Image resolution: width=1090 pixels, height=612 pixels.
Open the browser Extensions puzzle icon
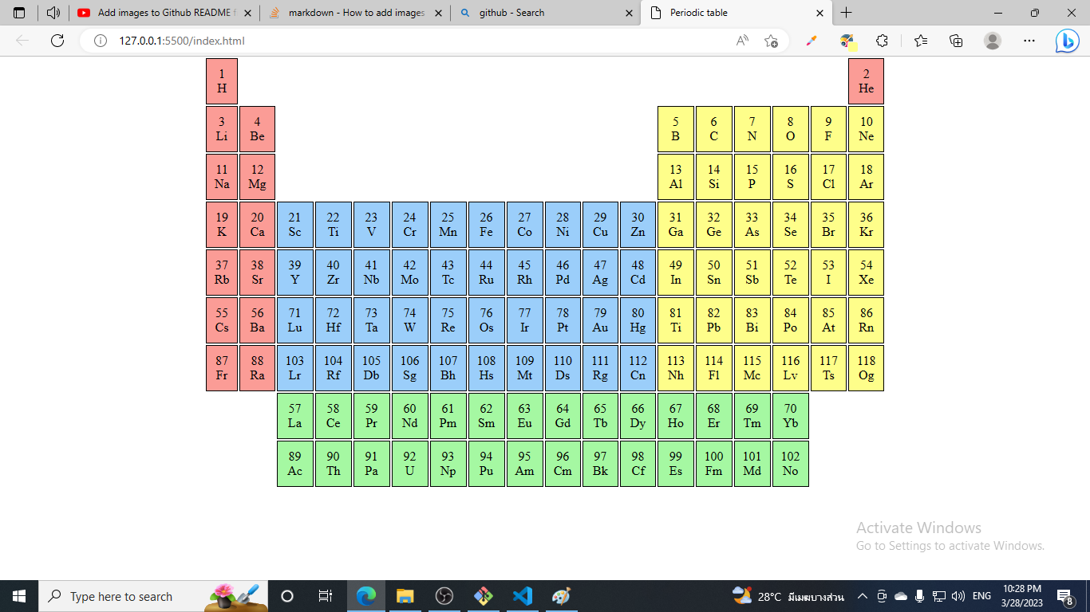coord(882,40)
